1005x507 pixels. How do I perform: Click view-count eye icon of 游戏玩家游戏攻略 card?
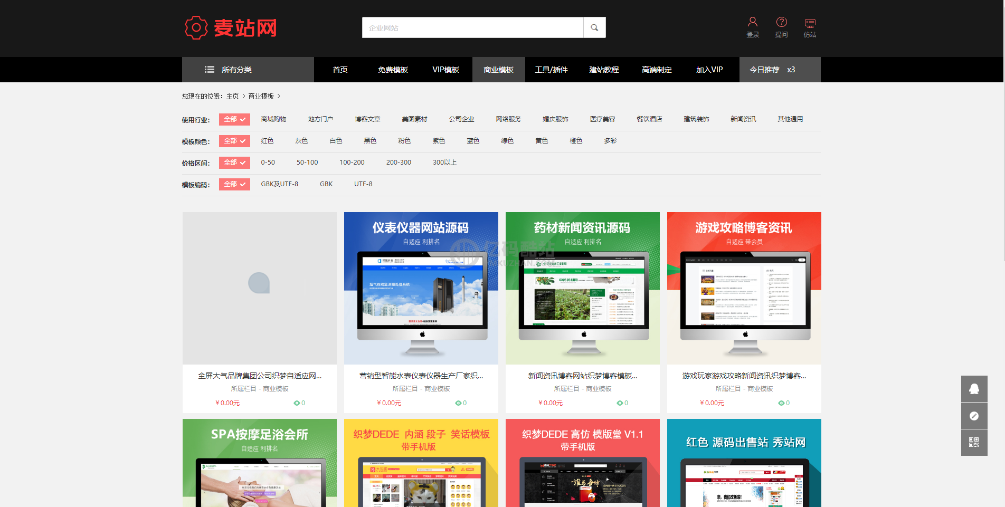pyautogui.click(x=781, y=403)
